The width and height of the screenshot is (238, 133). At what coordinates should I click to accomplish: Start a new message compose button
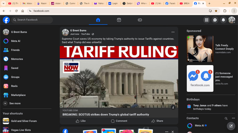tap(231, 126)
